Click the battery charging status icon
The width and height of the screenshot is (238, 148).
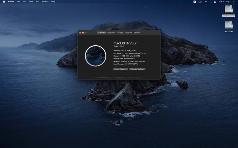tap(200, 2)
